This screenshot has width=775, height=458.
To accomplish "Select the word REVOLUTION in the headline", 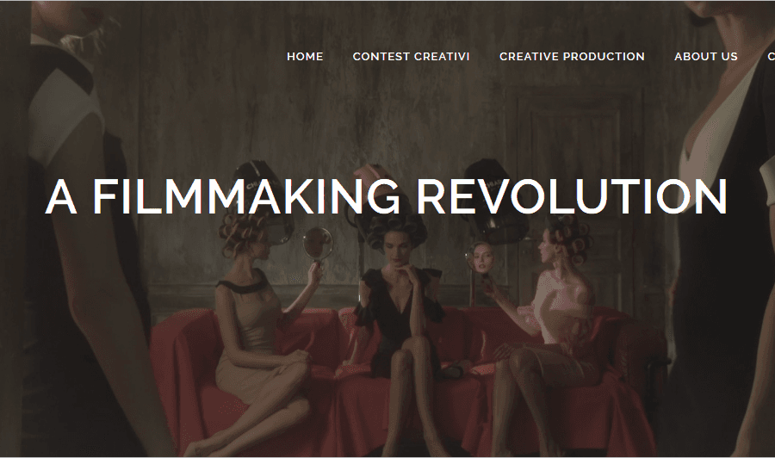I will tap(572, 196).
